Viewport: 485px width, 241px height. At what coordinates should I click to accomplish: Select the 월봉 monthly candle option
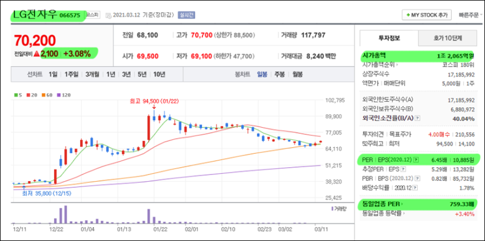coord(298,74)
